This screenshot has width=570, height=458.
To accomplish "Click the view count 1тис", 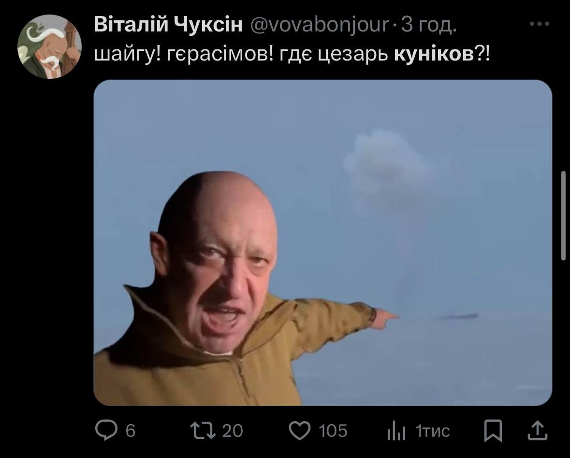I will (433, 431).
